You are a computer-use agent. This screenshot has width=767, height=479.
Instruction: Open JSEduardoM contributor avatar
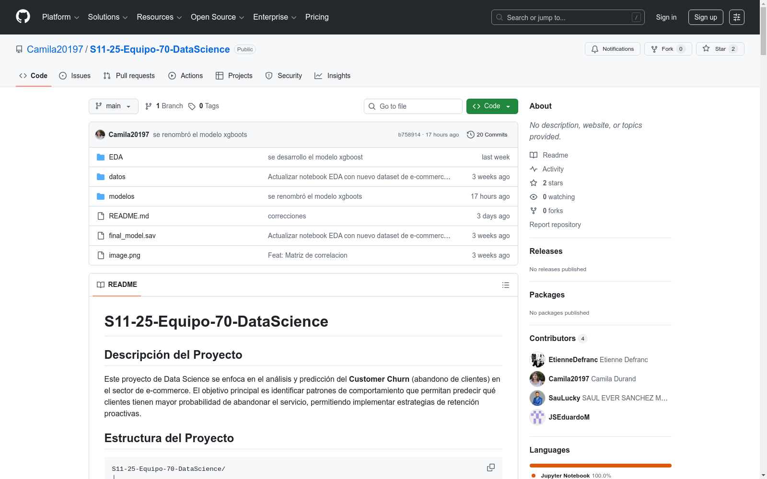(537, 417)
